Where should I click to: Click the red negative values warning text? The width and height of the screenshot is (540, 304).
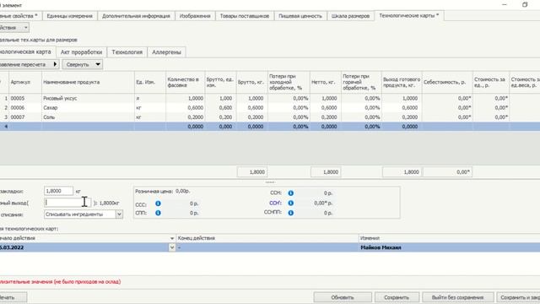tap(60, 281)
